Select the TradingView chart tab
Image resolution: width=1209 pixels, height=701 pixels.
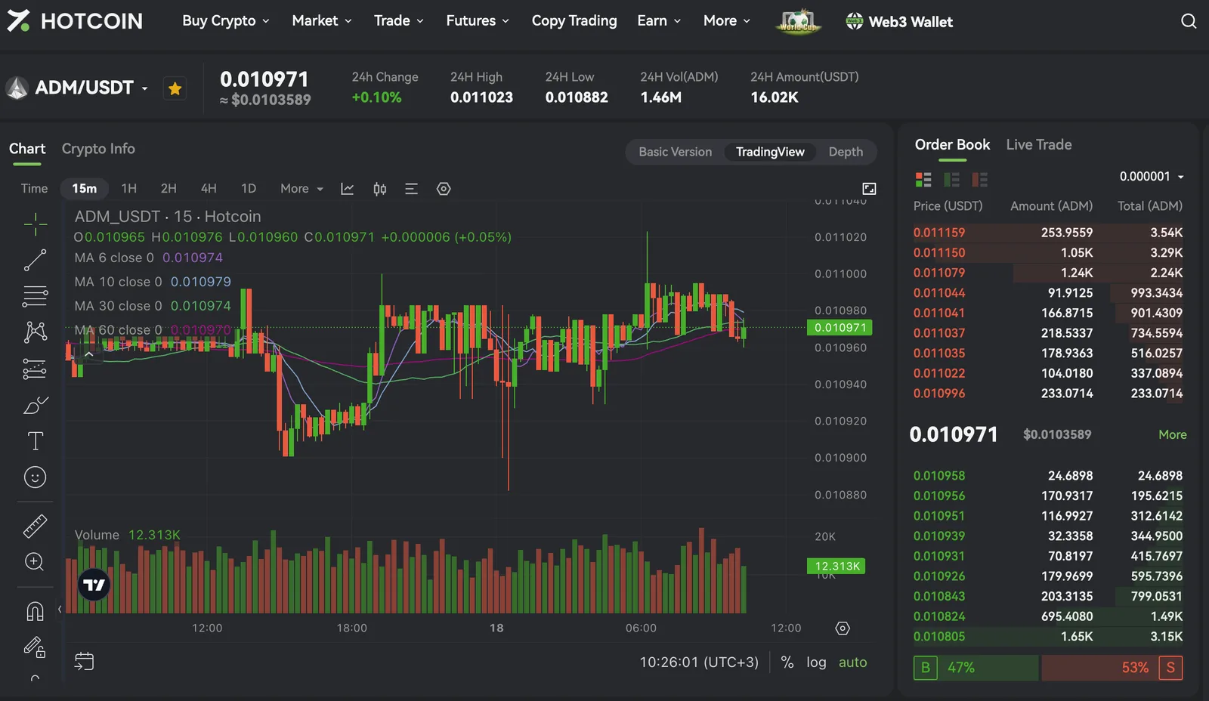coord(770,152)
